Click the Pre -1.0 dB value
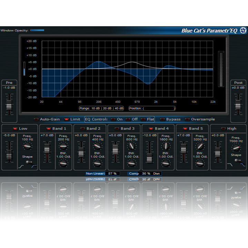The height and width of the screenshot is (248, 248). coord(9,88)
